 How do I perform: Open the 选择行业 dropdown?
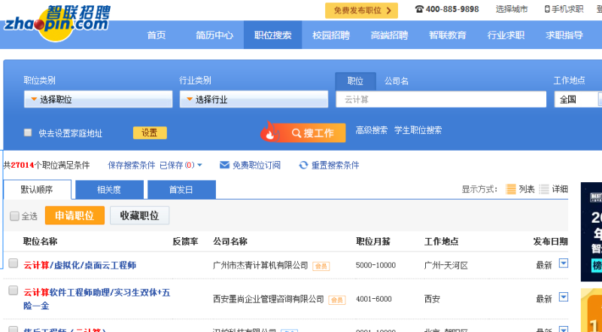click(x=254, y=99)
